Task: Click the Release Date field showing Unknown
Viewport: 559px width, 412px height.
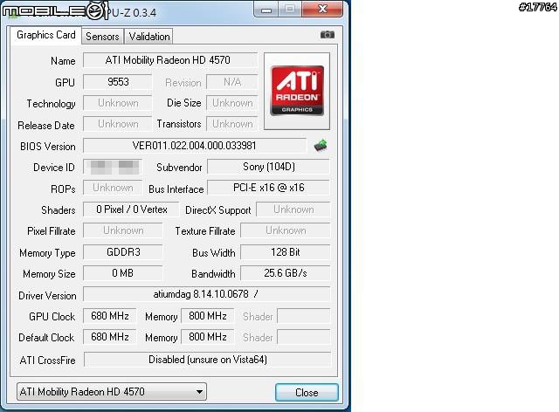Action: [x=118, y=124]
